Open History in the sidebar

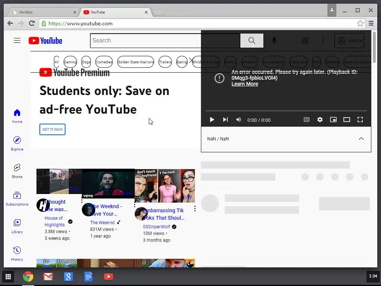click(17, 254)
